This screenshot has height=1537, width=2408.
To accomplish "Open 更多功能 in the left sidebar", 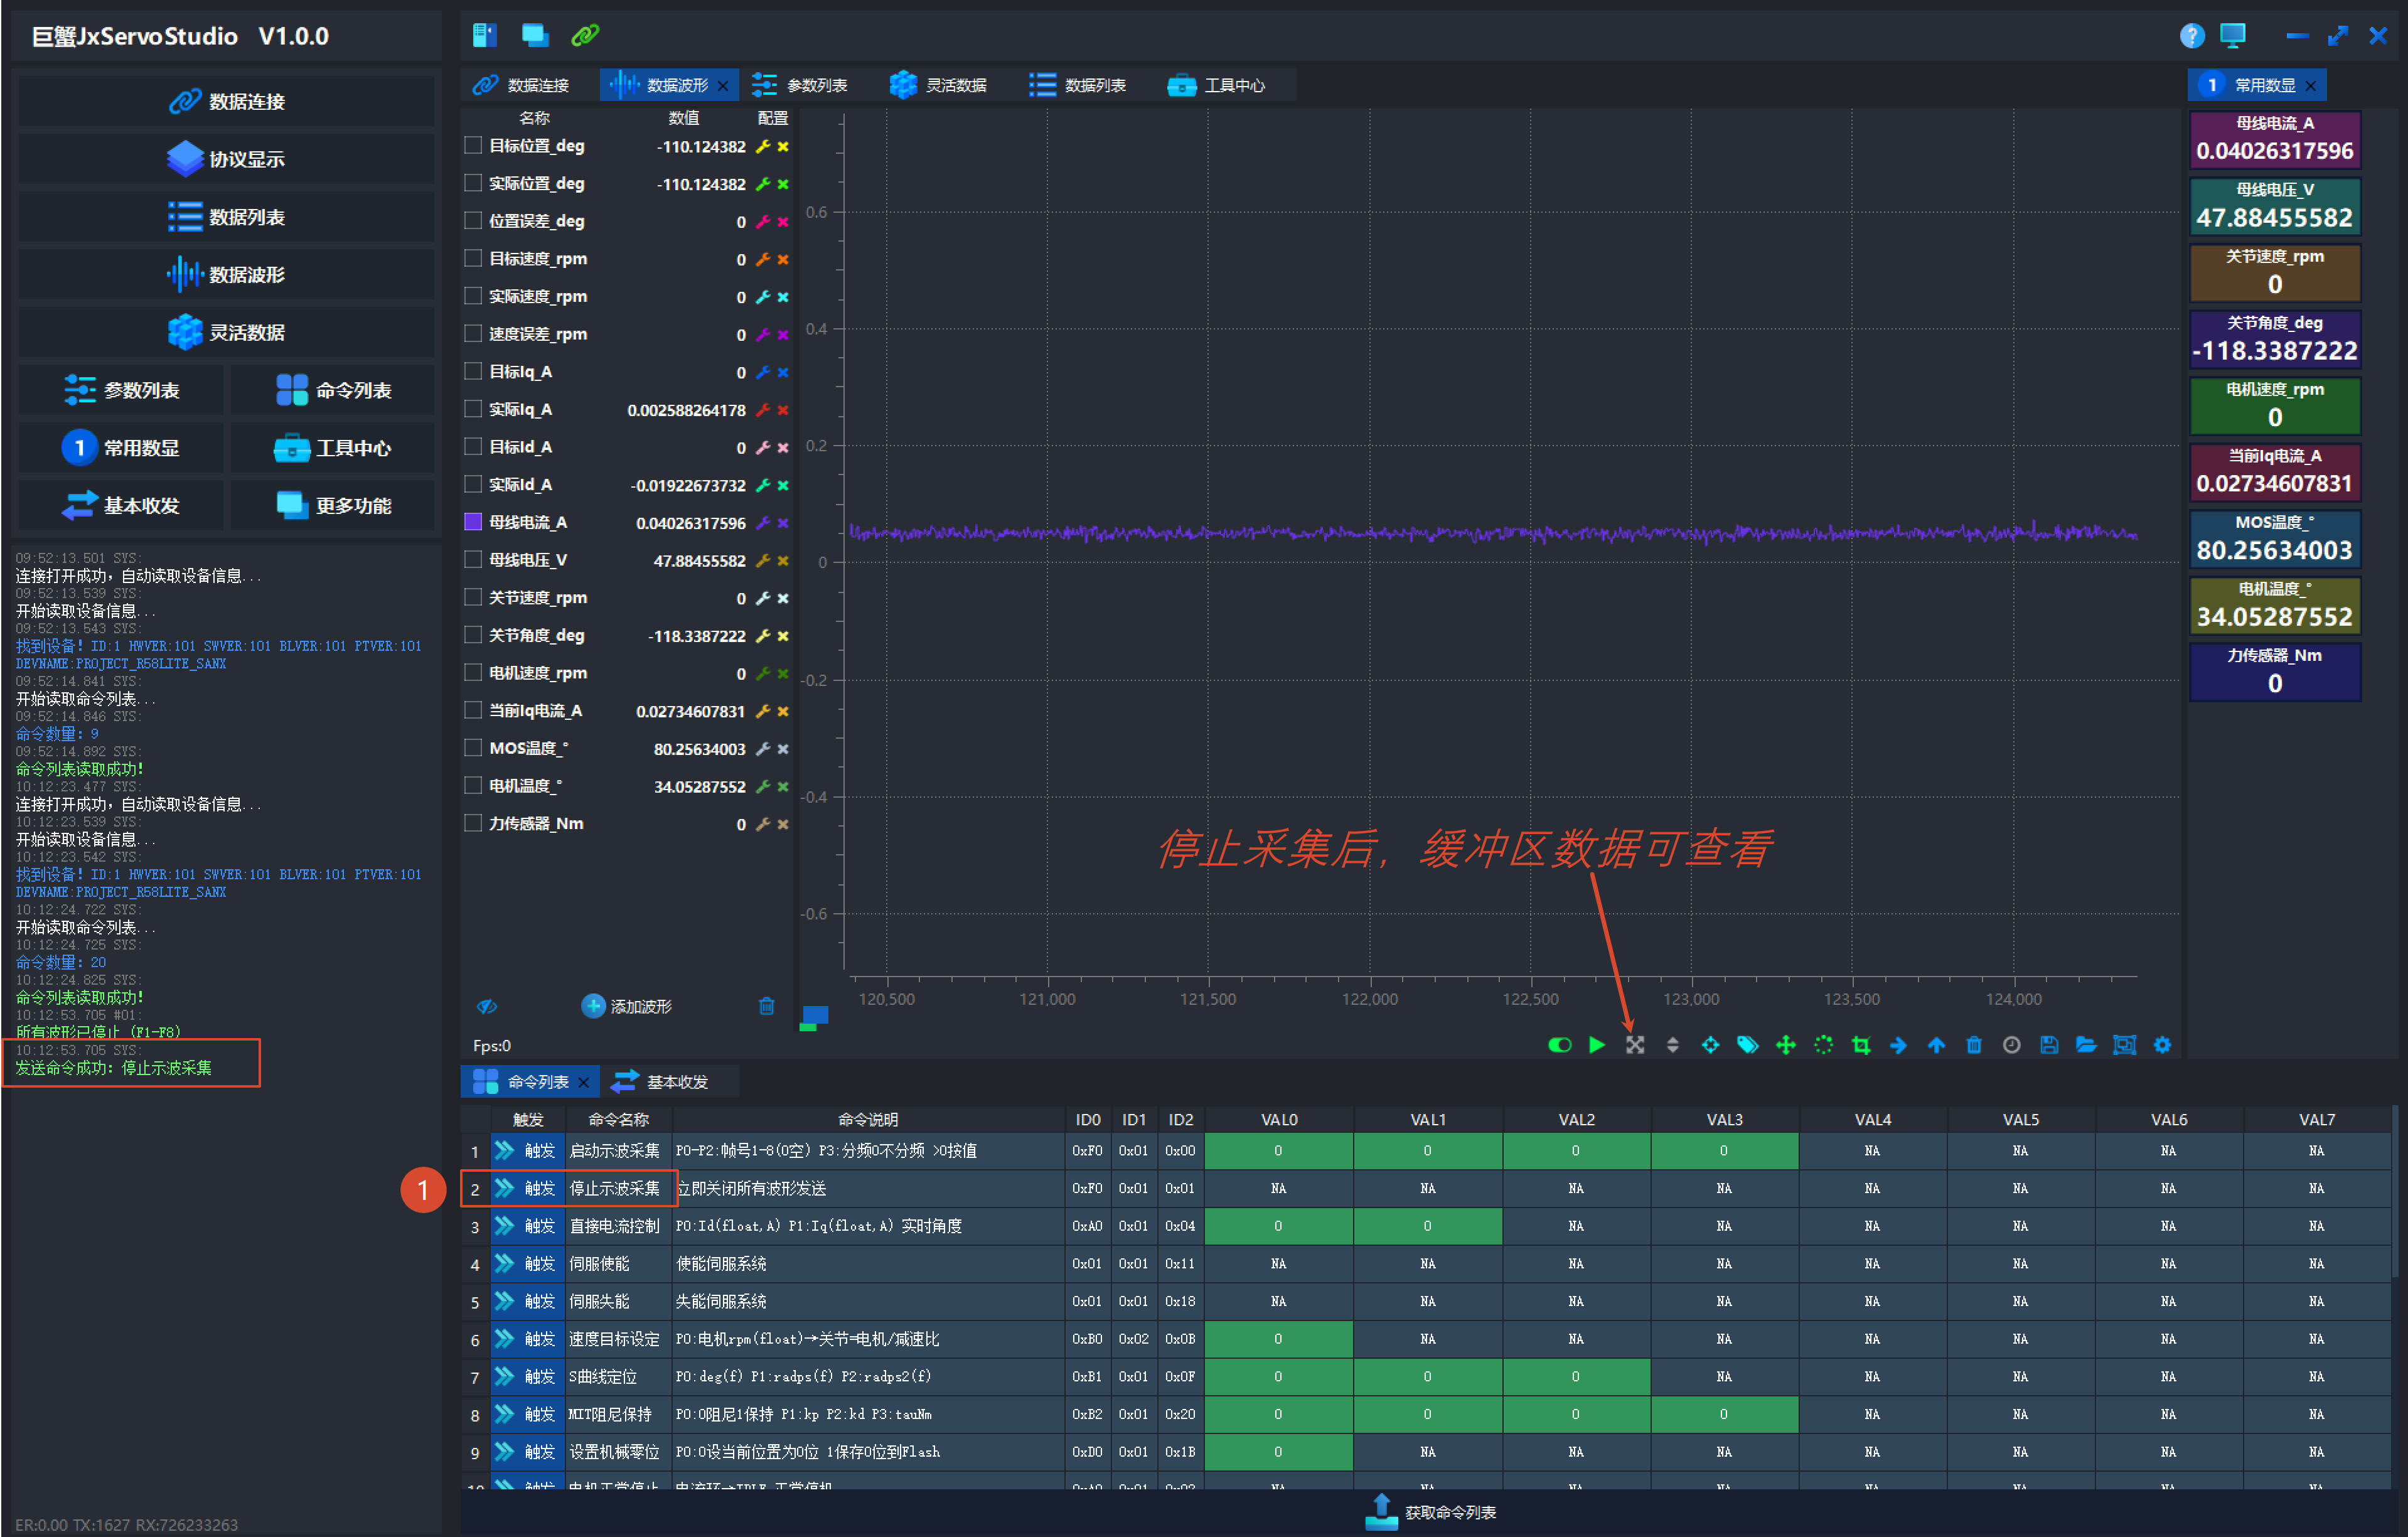I will (x=333, y=506).
